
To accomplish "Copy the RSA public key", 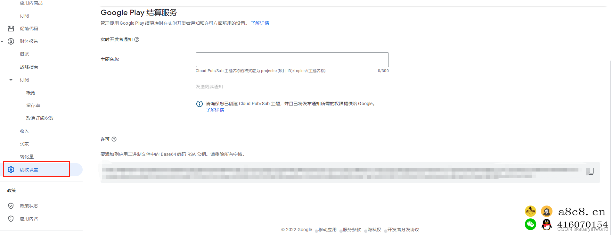I will tap(591, 171).
